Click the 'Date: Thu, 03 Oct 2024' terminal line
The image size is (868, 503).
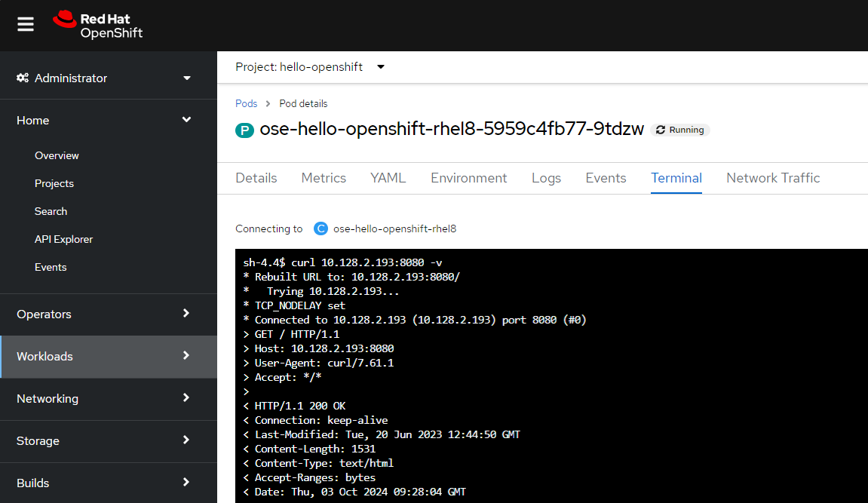pos(354,492)
